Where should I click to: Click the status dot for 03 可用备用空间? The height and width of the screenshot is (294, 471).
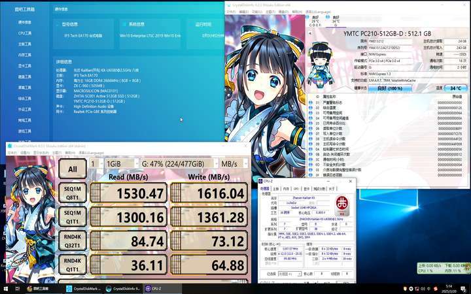[310, 113]
